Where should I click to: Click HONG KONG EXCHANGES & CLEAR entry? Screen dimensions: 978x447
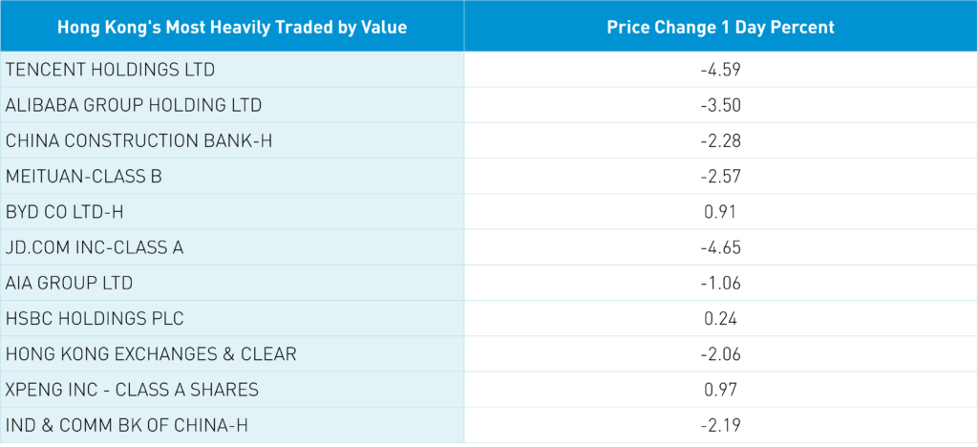click(151, 354)
